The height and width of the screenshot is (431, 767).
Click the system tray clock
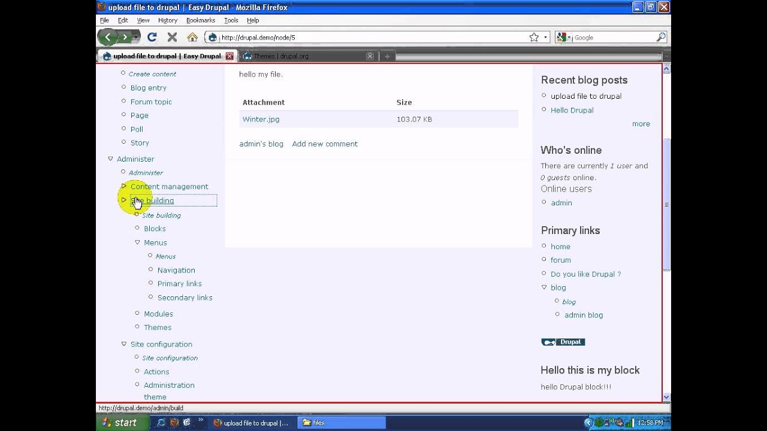[x=650, y=423]
